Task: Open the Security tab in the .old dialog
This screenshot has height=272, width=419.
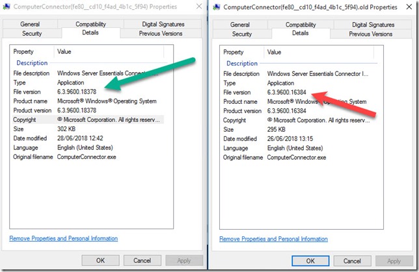Action: coord(241,34)
